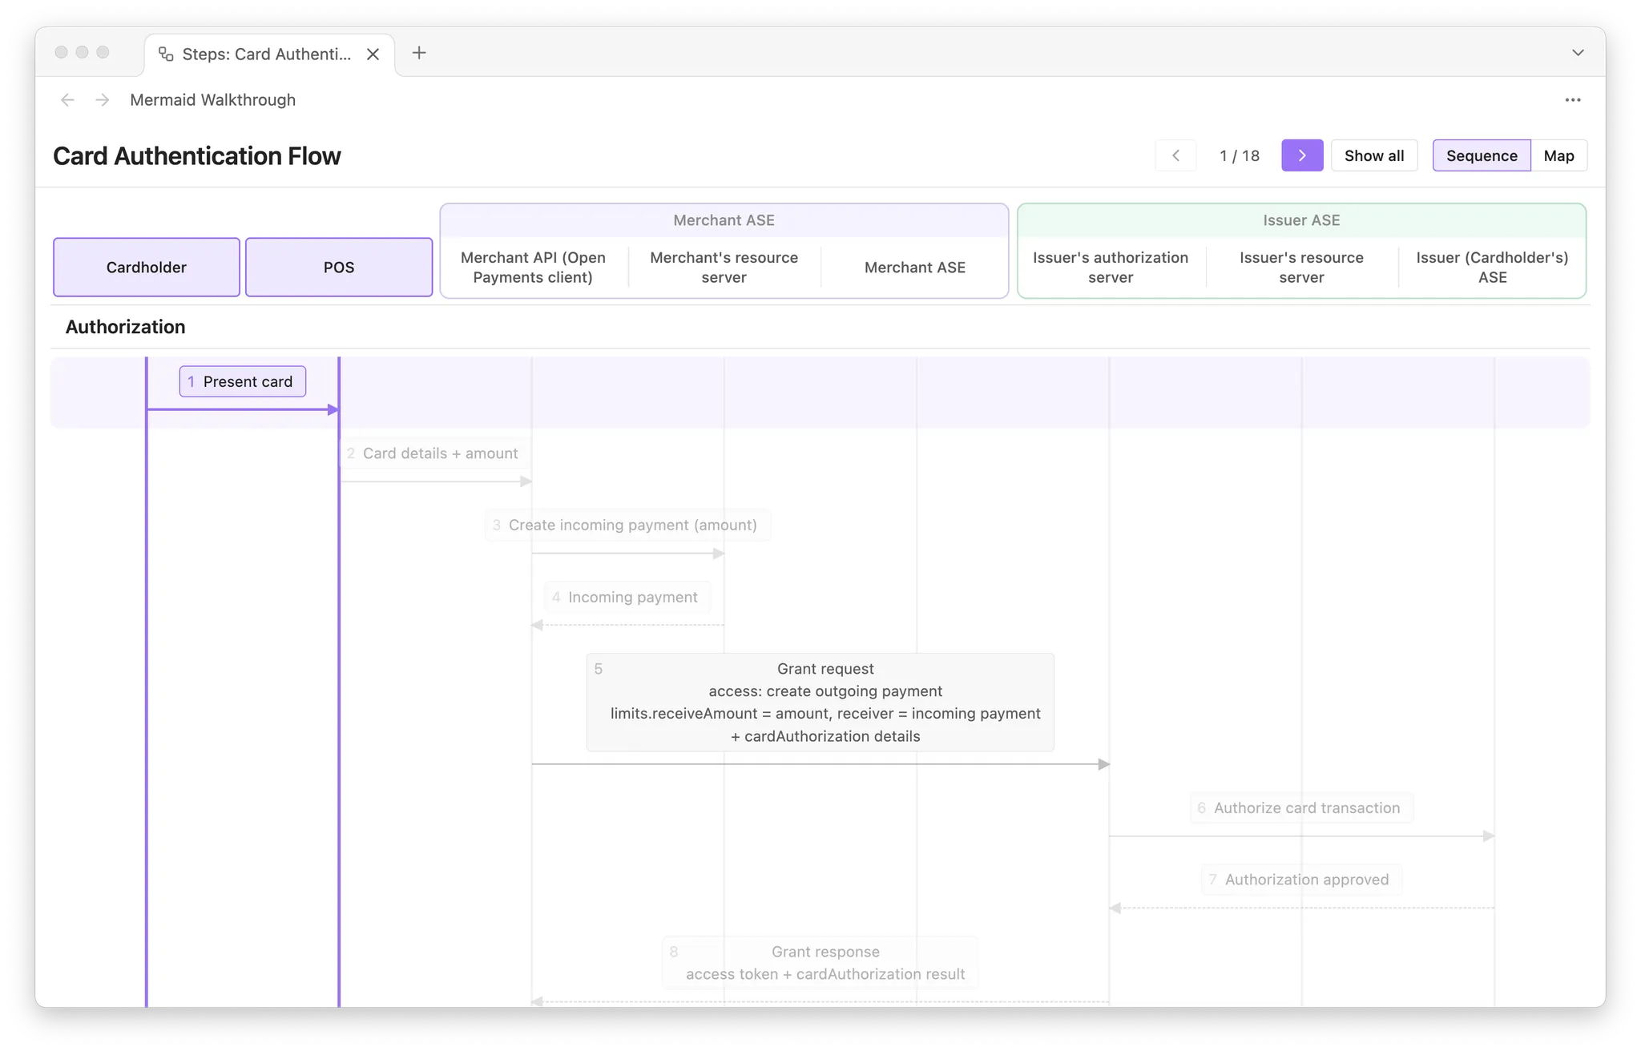Image resolution: width=1641 pixels, height=1051 pixels.
Task: Click the Mermaid Walkthrough breadcrumb
Action: tap(212, 100)
